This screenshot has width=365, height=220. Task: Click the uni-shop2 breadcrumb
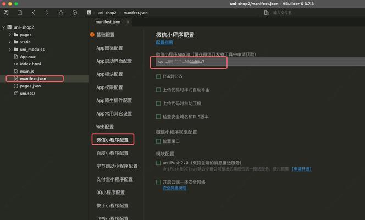(x=107, y=13)
